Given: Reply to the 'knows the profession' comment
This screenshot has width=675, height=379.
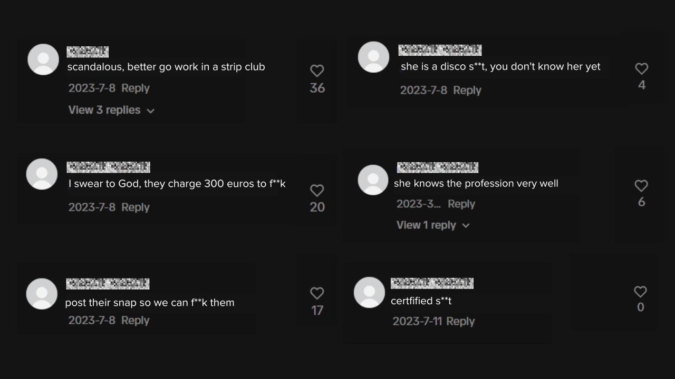Looking at the screenshot, I should (x=461, y=204).
